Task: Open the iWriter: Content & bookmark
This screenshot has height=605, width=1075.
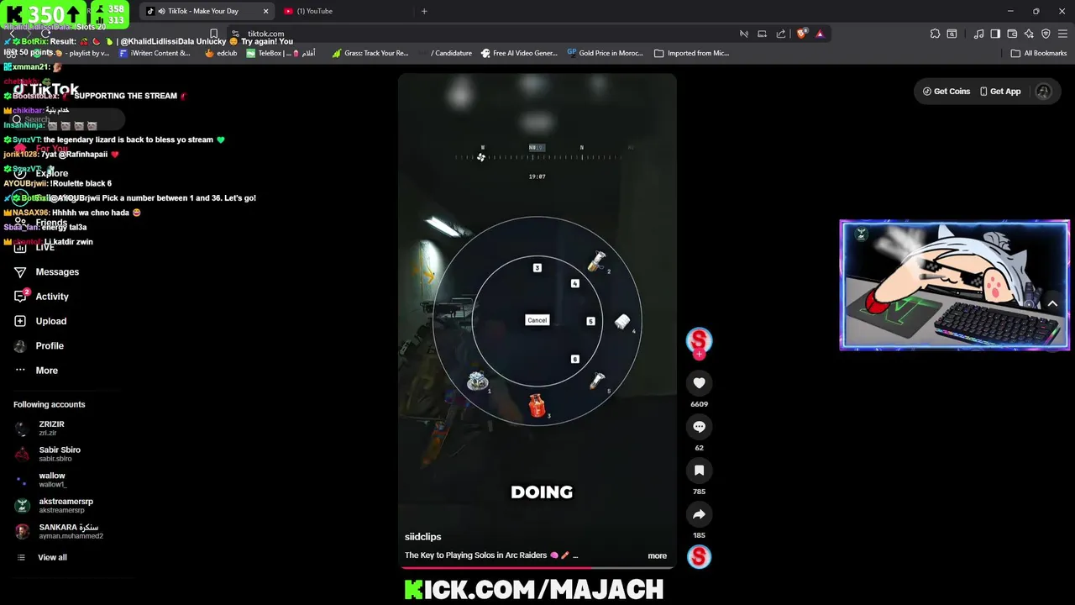Action: 155,53
